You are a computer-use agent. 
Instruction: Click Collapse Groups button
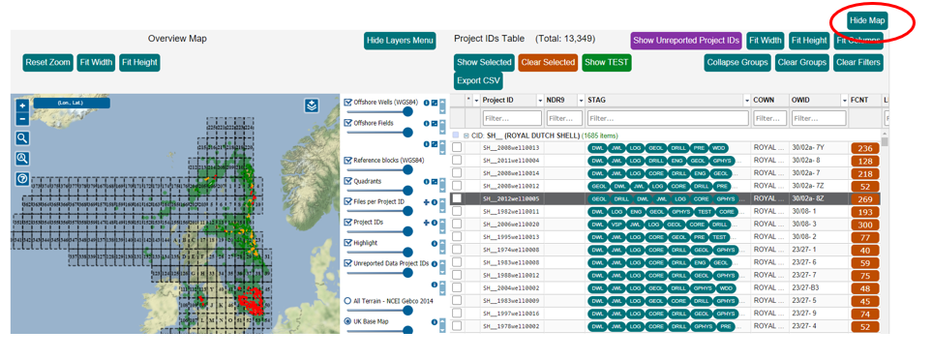pos(737,62)
